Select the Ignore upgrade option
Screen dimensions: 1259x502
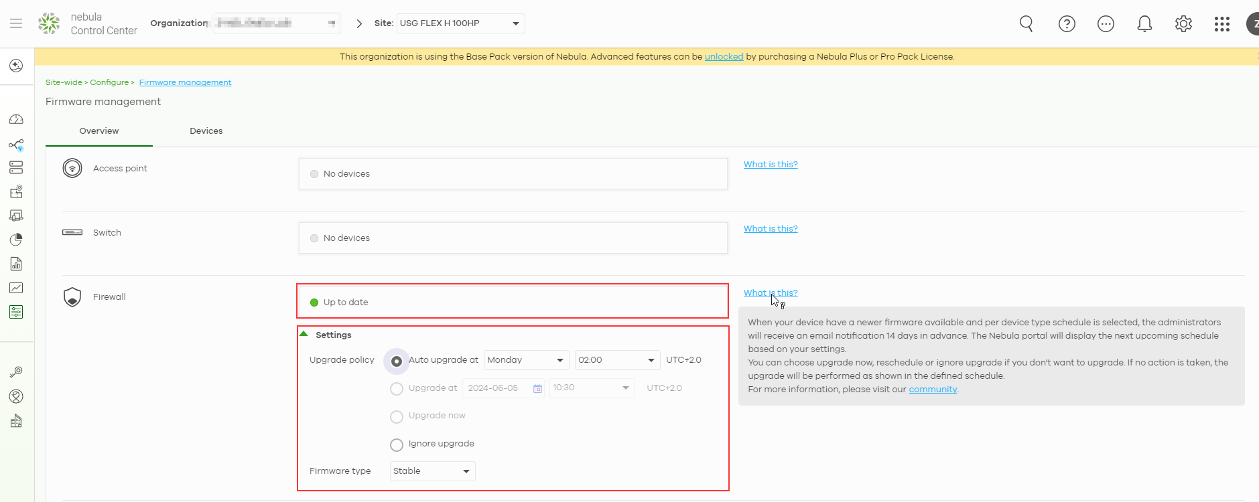397,444
